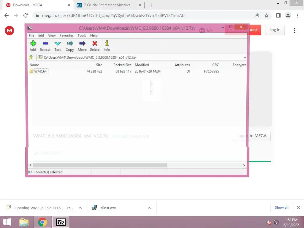
Task: Open the Help menu
Action: pyautogui.click(x=94, y=36)
